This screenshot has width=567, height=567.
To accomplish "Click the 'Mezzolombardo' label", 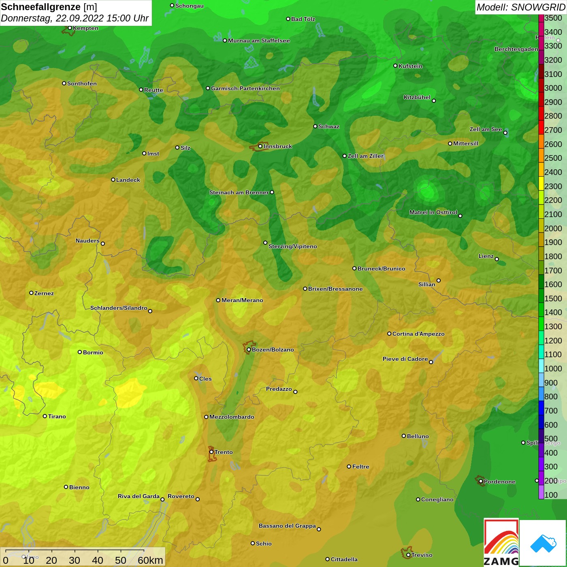I will [232, 417].
